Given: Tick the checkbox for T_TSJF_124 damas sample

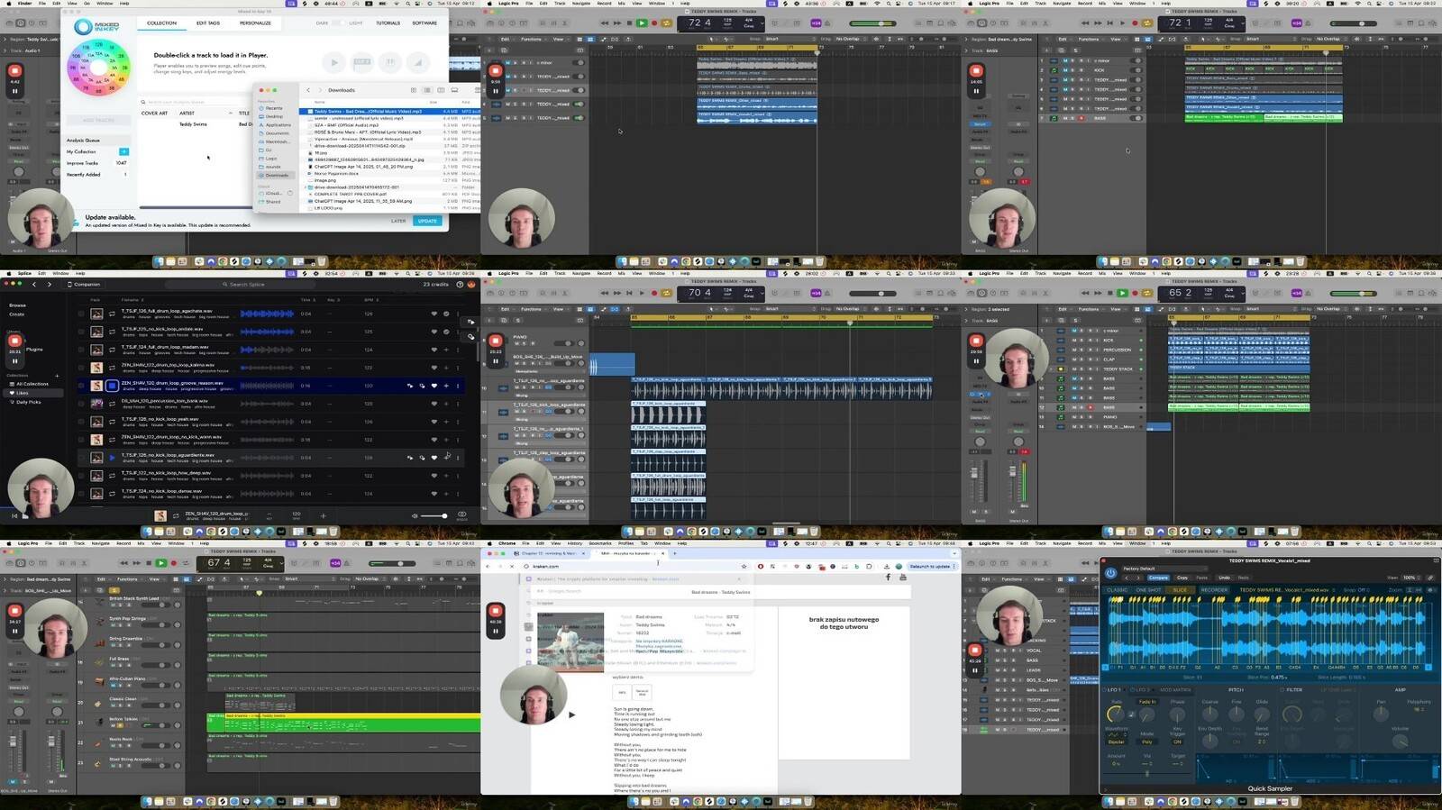Looking at the screenshot, I should tap(81, 494).
